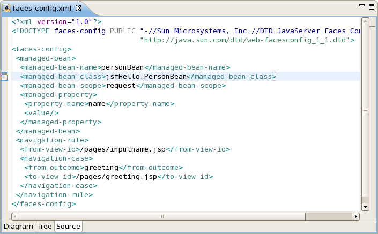Click the closing </faces-config> tag
This screenshot has width=378, height=234.
43,204
